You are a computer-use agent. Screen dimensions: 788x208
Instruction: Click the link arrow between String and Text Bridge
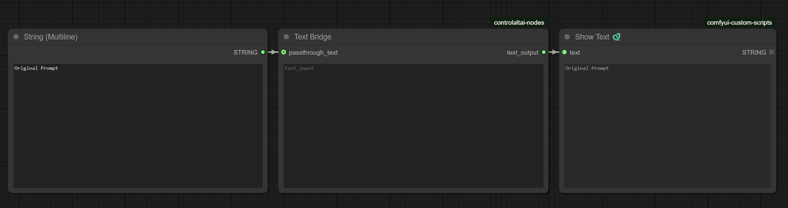click(x=273, y=52)
